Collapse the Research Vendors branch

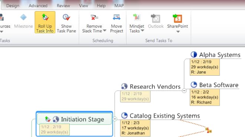click(x=184, y=90)
